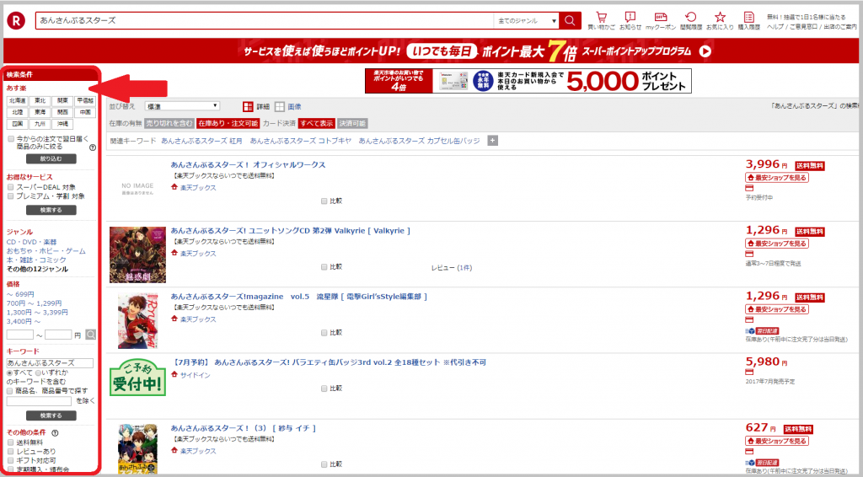Screen dimensions: 863x477
Task: Click help icon beside the next-day delivery checkbox
Action: pyautogui.click(x=93, y=147)
